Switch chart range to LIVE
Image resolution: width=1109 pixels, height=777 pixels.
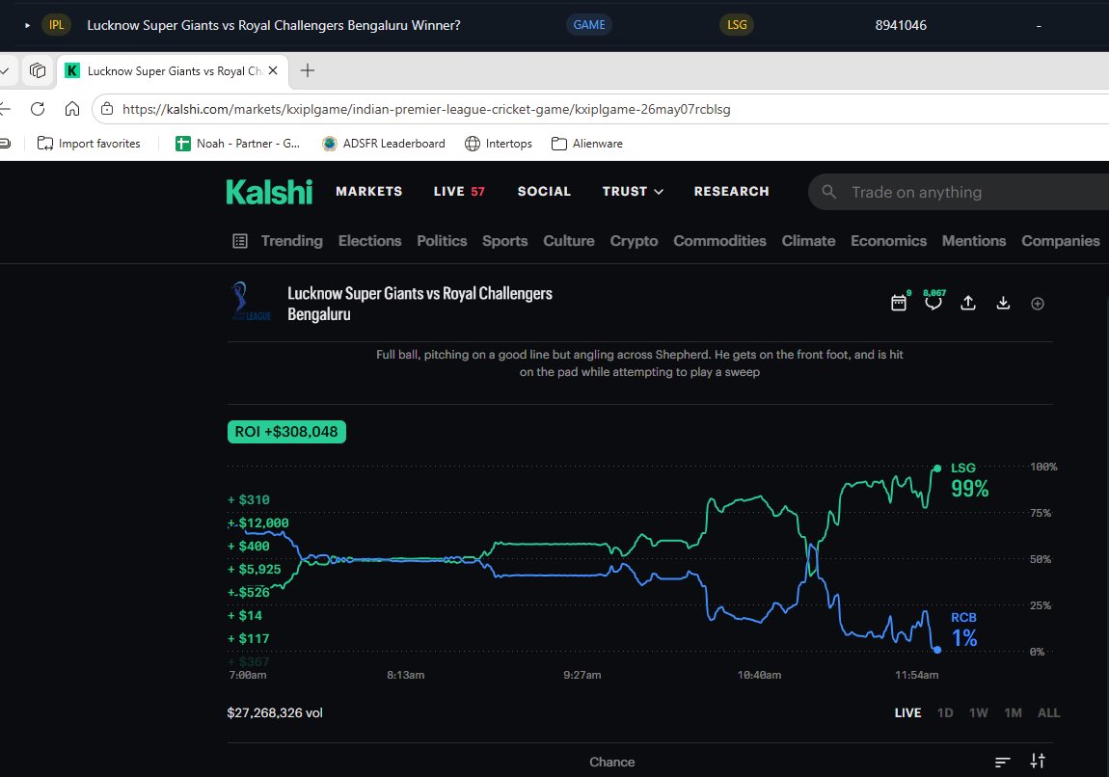907,712
